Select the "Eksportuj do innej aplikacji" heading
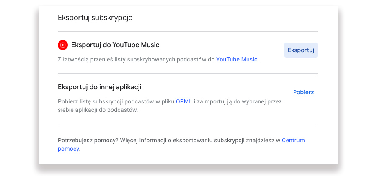 coord(99,87)
